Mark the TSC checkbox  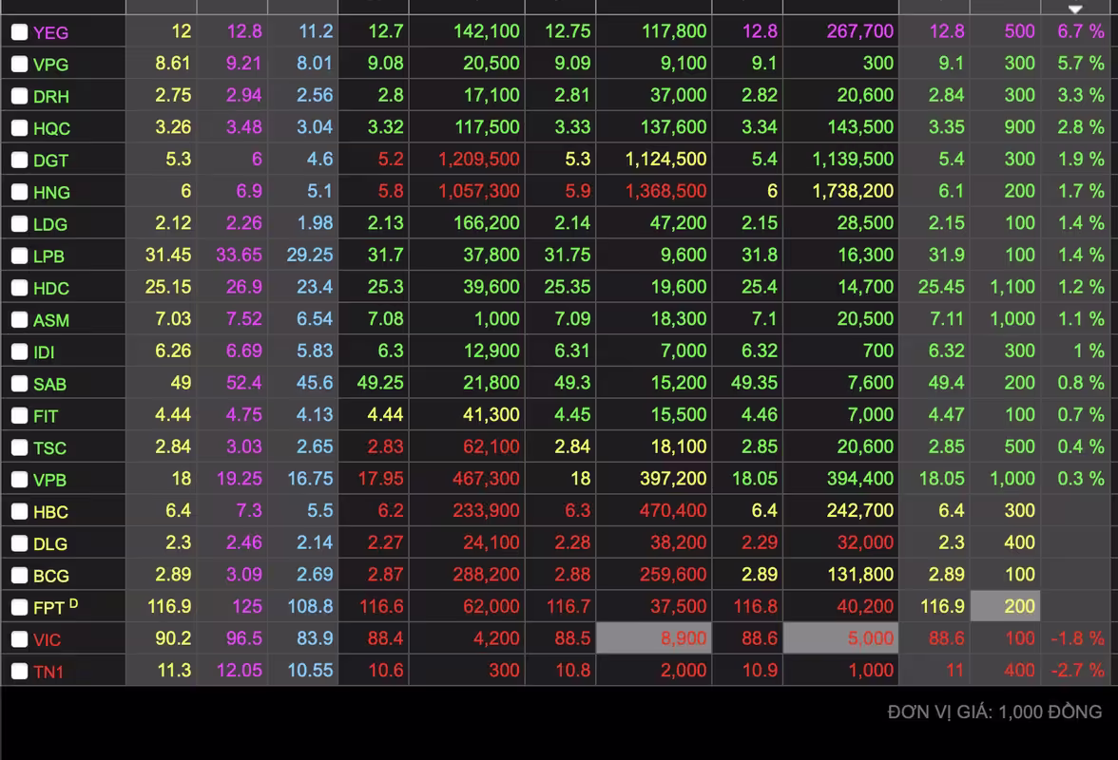pyautogui.click(x=19, y=447)
